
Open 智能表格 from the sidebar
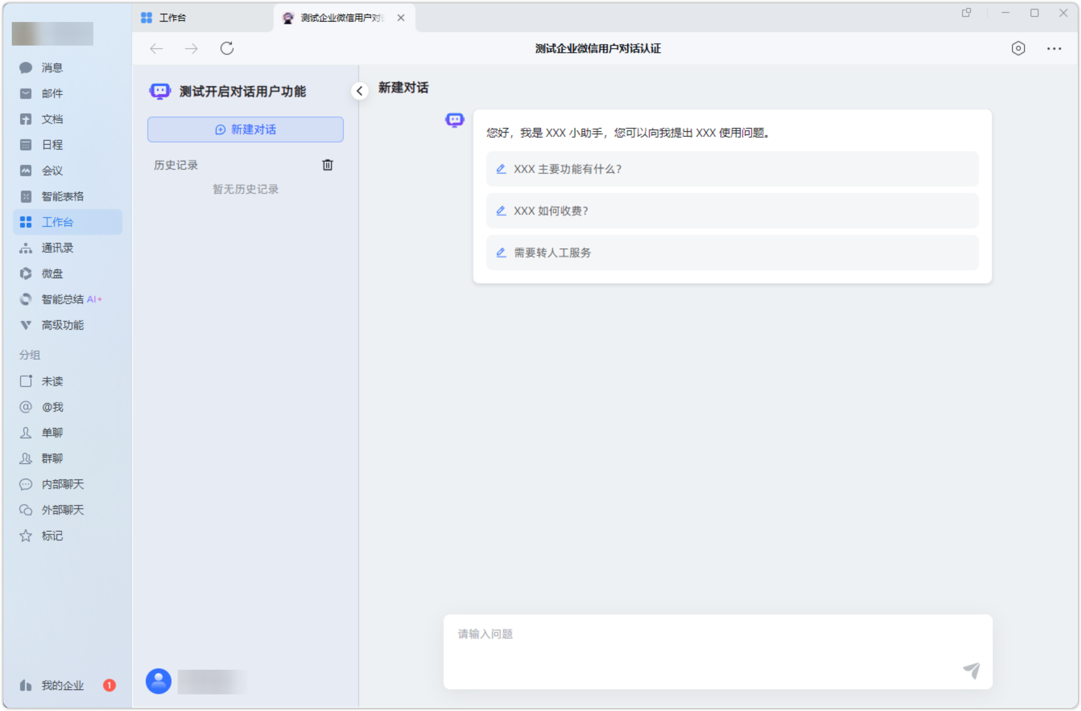click(62, 196)
